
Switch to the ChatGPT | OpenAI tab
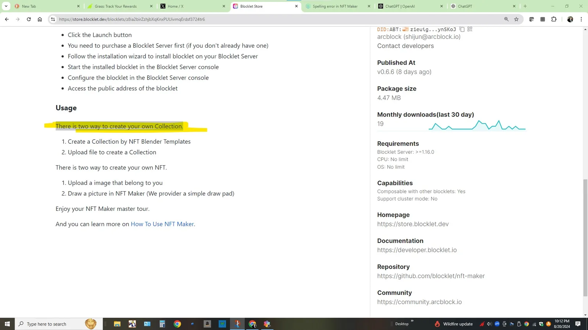click(411, 6)
